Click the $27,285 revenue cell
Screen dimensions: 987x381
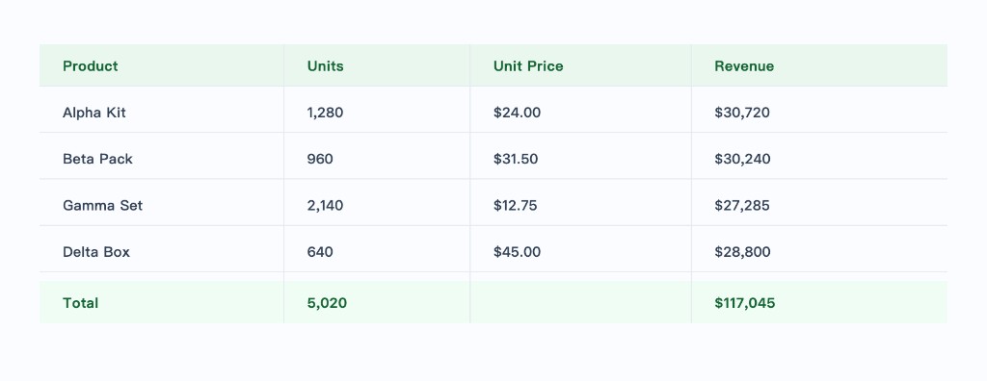coord(819,202)
